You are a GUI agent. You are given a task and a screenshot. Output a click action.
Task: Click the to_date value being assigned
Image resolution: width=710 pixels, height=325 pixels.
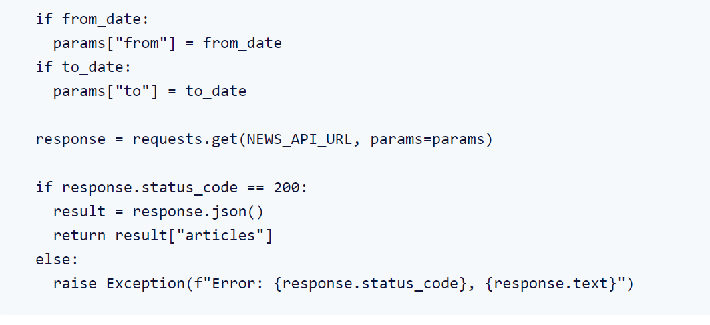click(x=216, y=91)
